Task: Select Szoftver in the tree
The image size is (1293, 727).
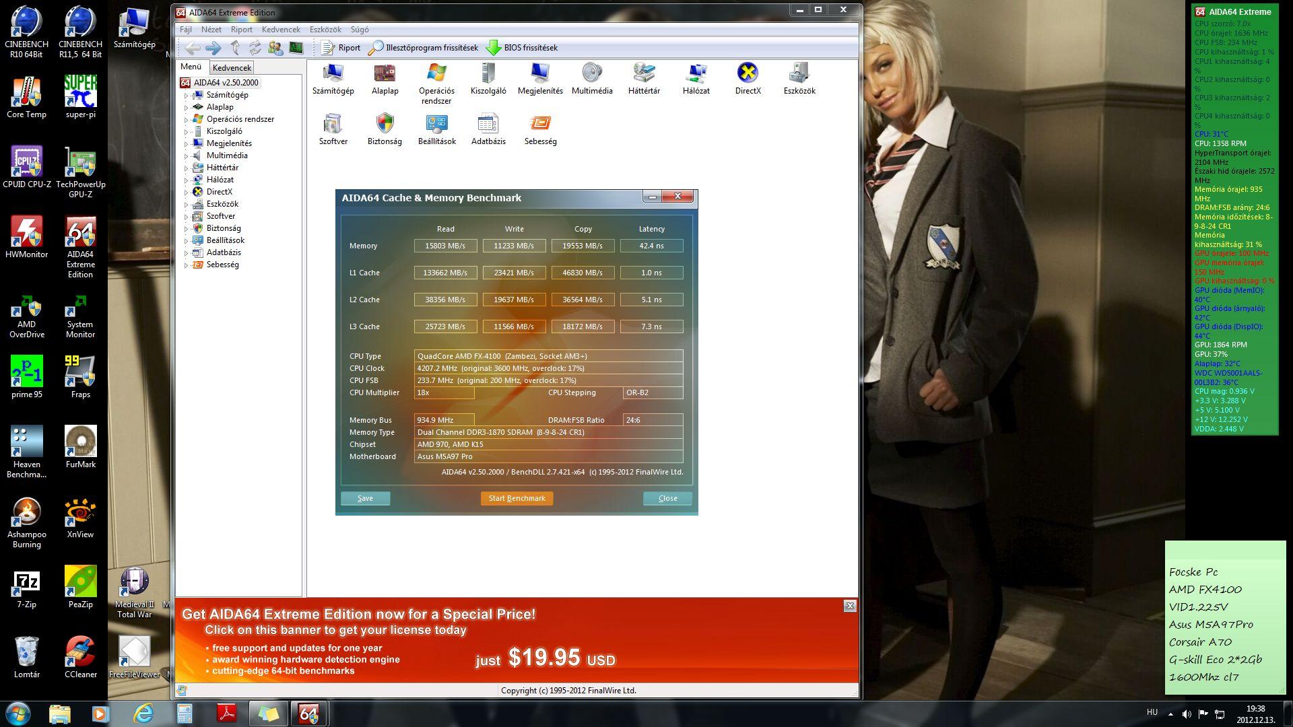Action: (220, 216)
